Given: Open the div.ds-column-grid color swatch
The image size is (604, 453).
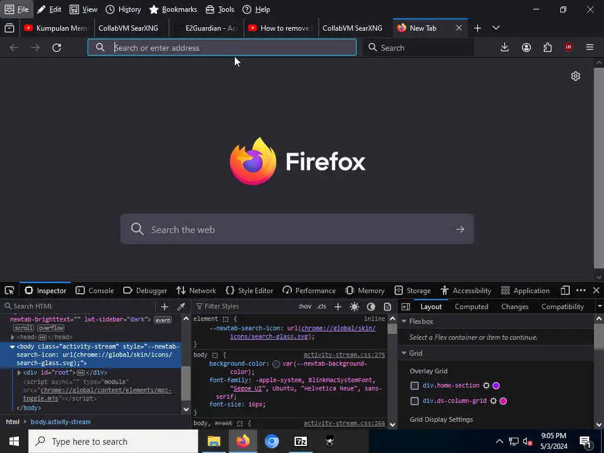Looking at the screenshot, I should coord(503,401).
